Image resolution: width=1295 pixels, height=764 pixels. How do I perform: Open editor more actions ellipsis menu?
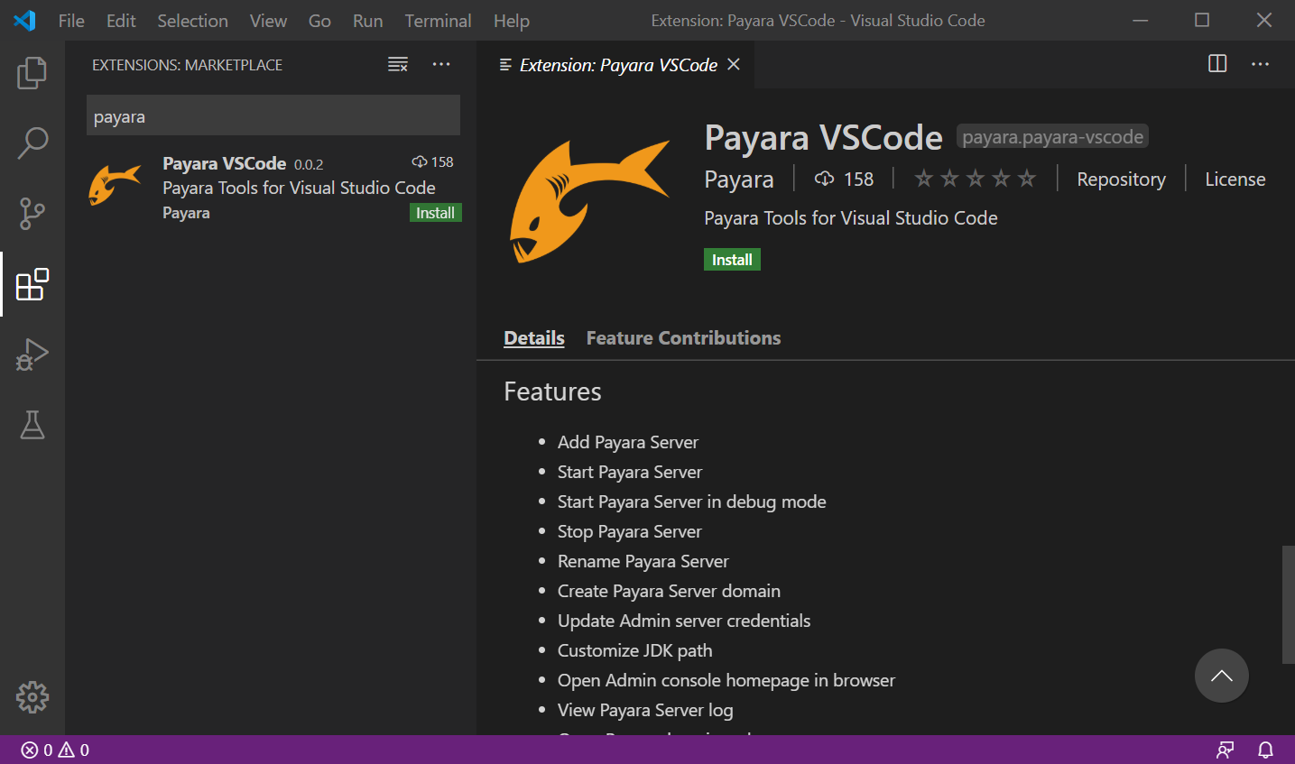1260,64
